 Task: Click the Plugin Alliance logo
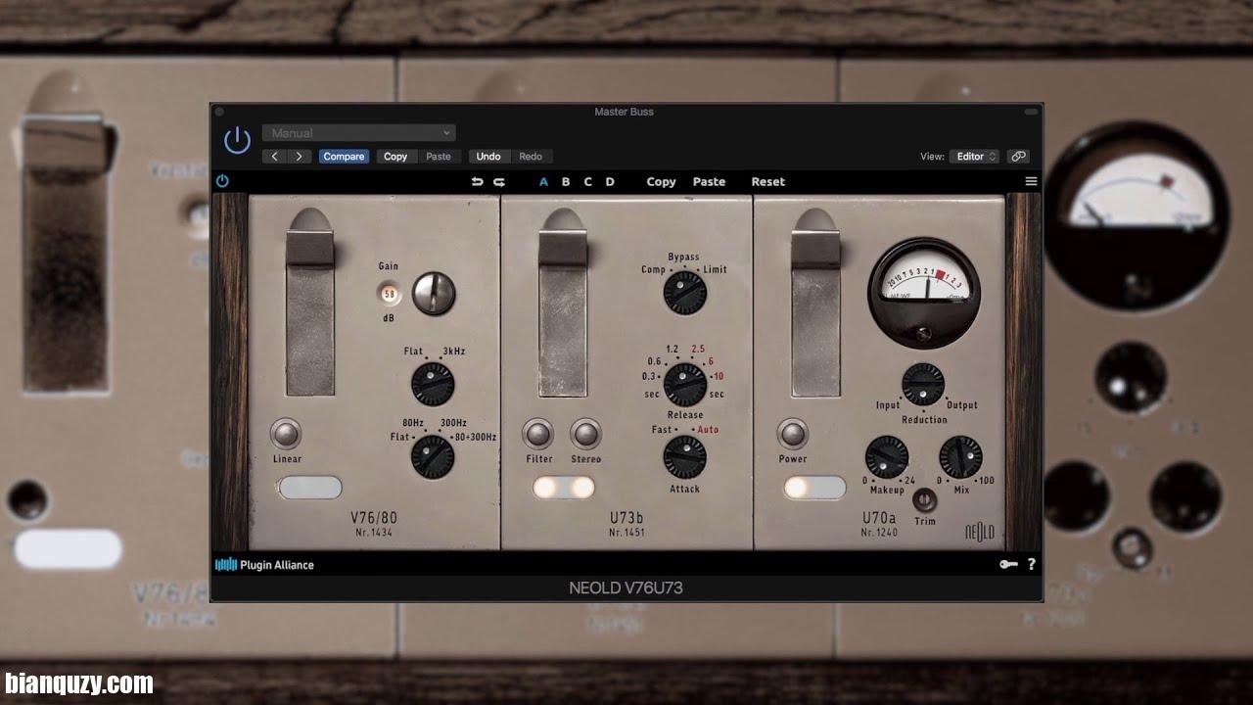click(x=264, y=565)
